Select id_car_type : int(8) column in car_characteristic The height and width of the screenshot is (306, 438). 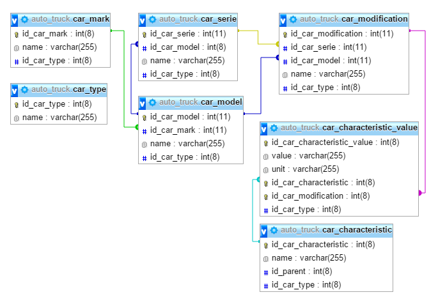coord(326,285)
